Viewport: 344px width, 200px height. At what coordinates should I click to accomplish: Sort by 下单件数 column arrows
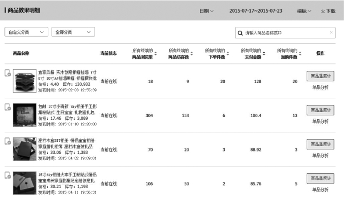pos(228,53)
